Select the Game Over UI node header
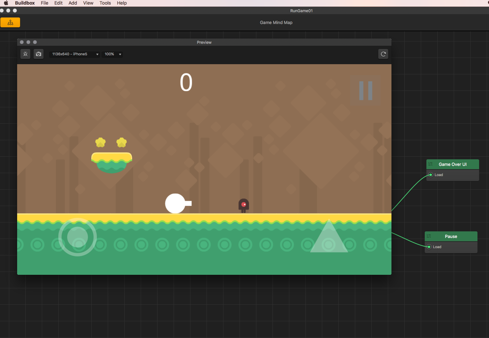This screenshot has height=338, width=489. click(x=452, y=164)
